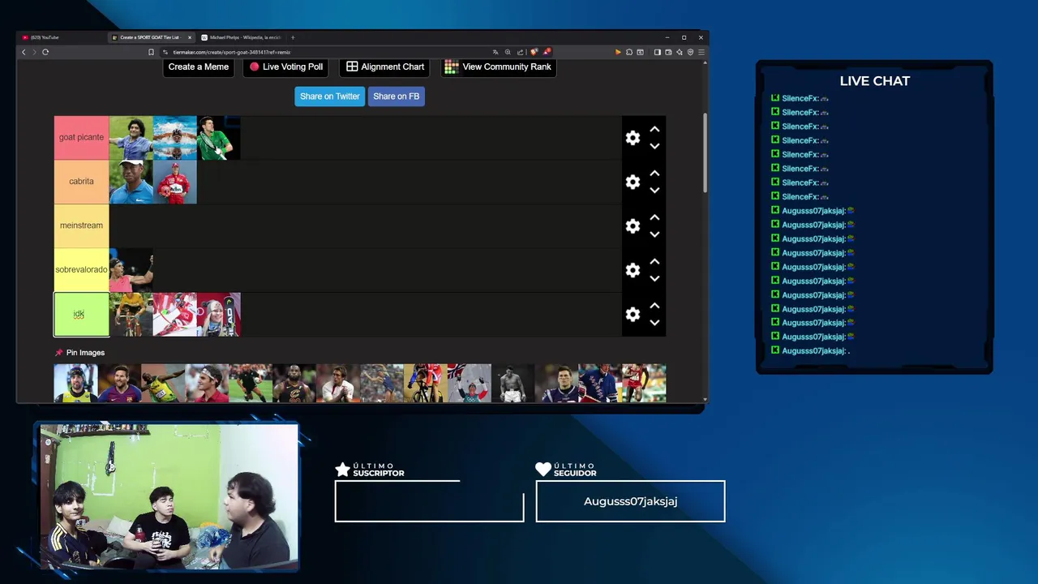Viewport: 1038px width, 584px height.
Task: Move cabrita row up arrow
Action: 654,174
